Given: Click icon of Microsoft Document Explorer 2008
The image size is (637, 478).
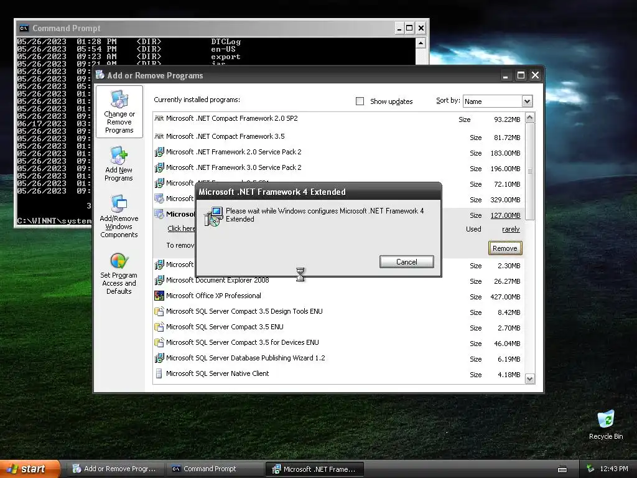Looking at the screenshot, I should point(159,280).
